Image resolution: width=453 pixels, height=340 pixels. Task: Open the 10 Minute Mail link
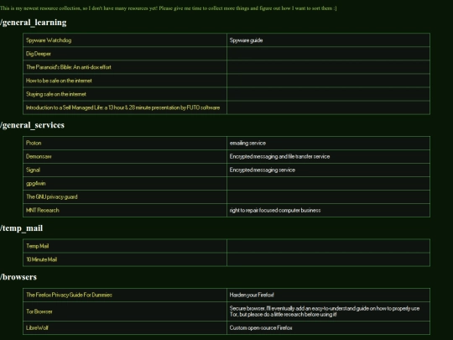(x=41, y=259)
